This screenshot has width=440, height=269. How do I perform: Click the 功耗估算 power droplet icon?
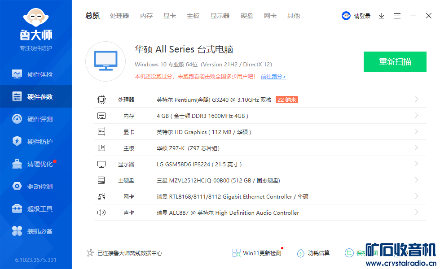pos(300,253)
